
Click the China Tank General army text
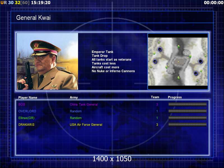(x=84, y=104)
